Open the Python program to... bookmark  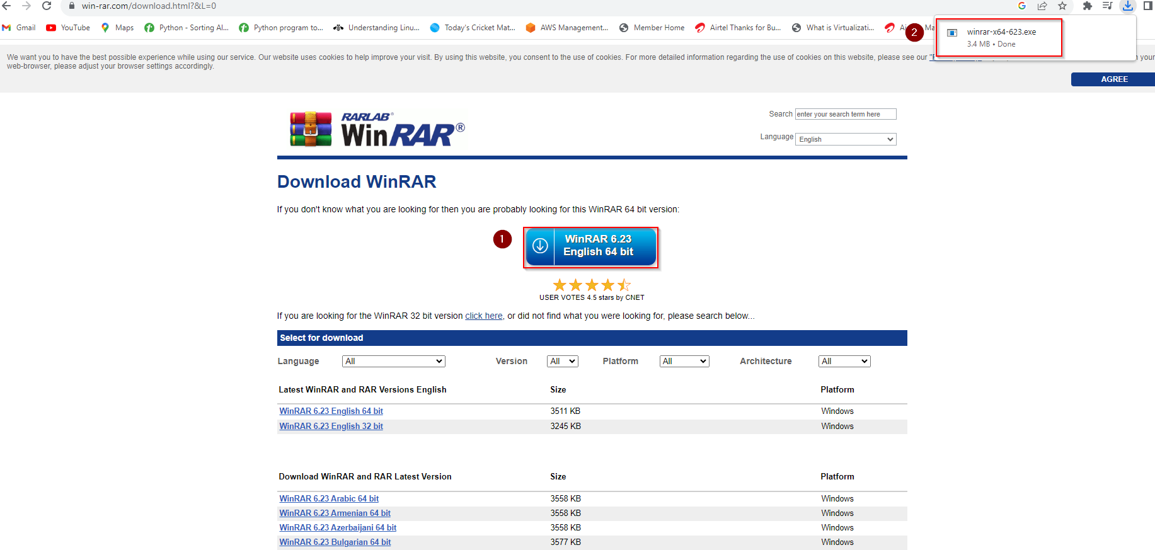point(281,28)
